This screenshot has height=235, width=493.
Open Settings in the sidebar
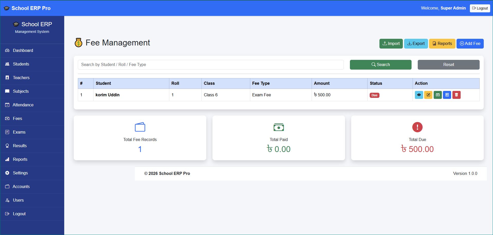click(32, 173)
